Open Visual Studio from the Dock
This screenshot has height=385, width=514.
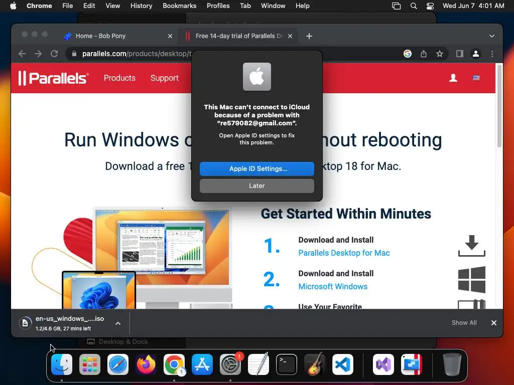click(383, 364)
